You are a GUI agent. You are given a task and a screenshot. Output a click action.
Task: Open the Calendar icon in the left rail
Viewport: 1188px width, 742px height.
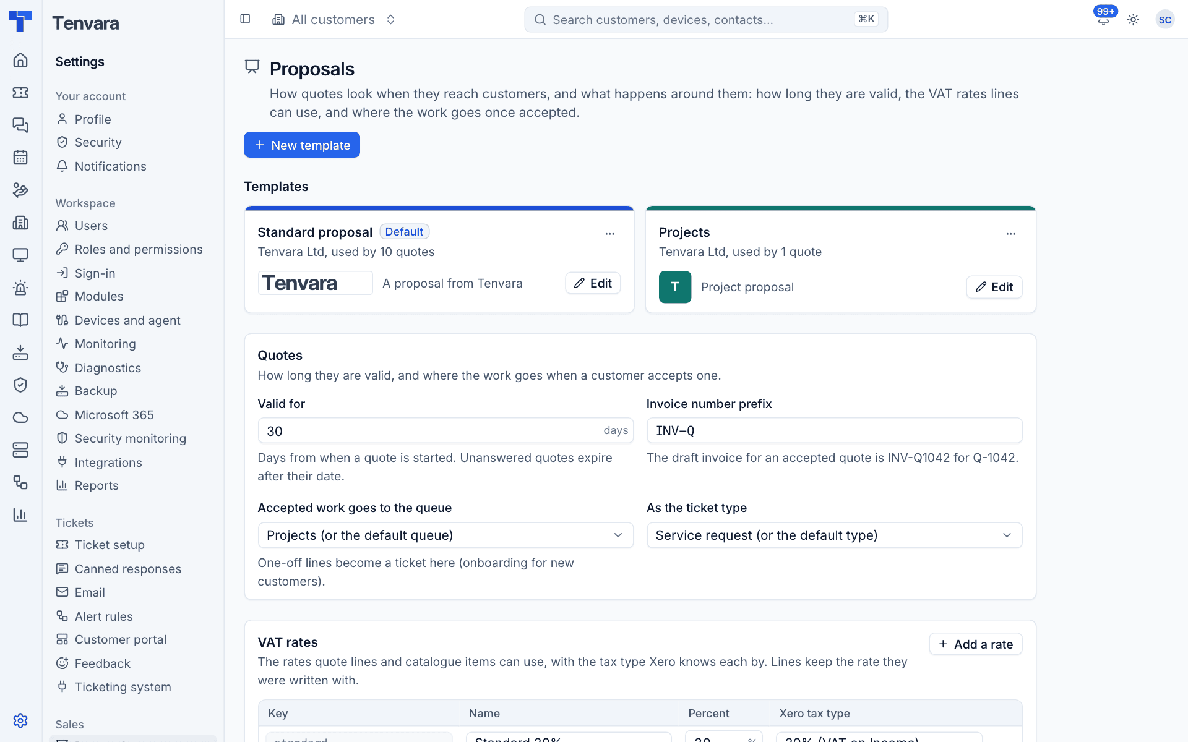[x=20, y=158]
